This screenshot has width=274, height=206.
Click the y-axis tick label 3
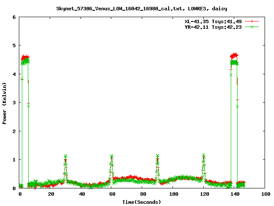point(14,103)
